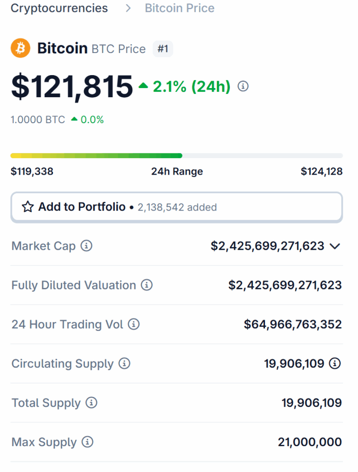Viewport: 358px width, 472px height.
Task: Click the orange Bitcoin logo icon
Action: point(20,48)
